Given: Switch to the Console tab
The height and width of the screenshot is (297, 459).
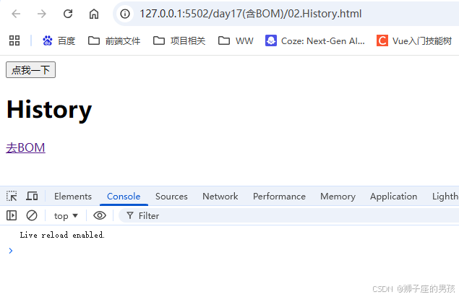Looking at the screenshot, I should pyautogui.click(x=124, y=197).
